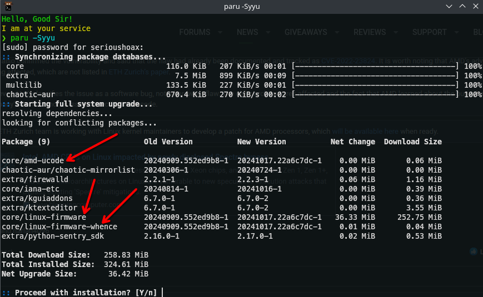The image size is (483, 297).
Task: Open CVE-2022-23824 link in background page
Action: coord(348,61)
